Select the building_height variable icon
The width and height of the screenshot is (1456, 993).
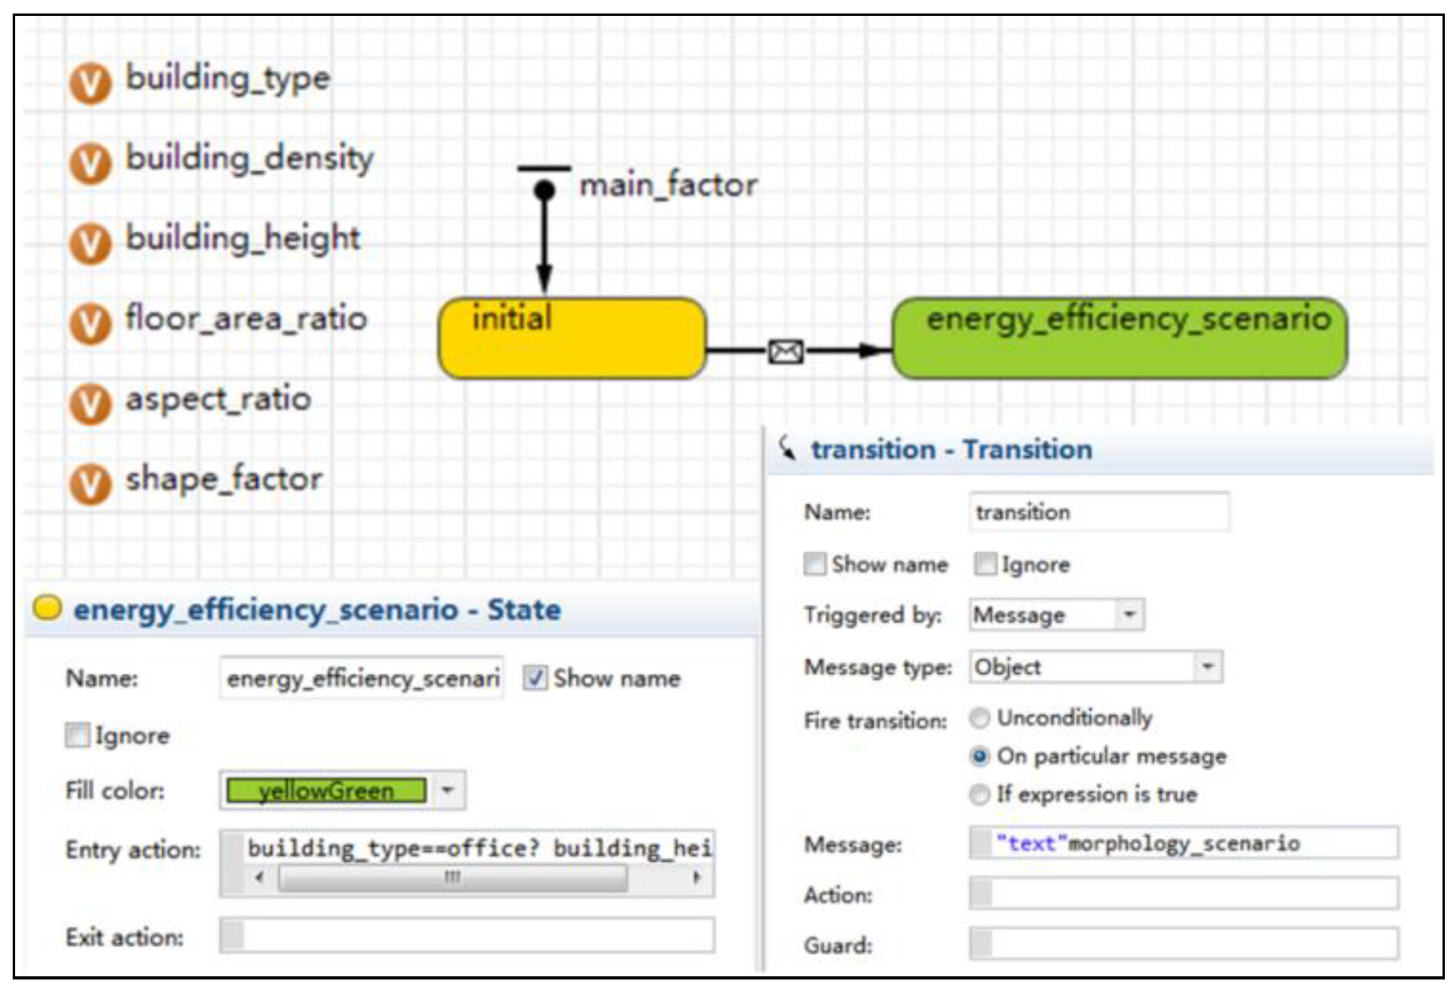90,243
